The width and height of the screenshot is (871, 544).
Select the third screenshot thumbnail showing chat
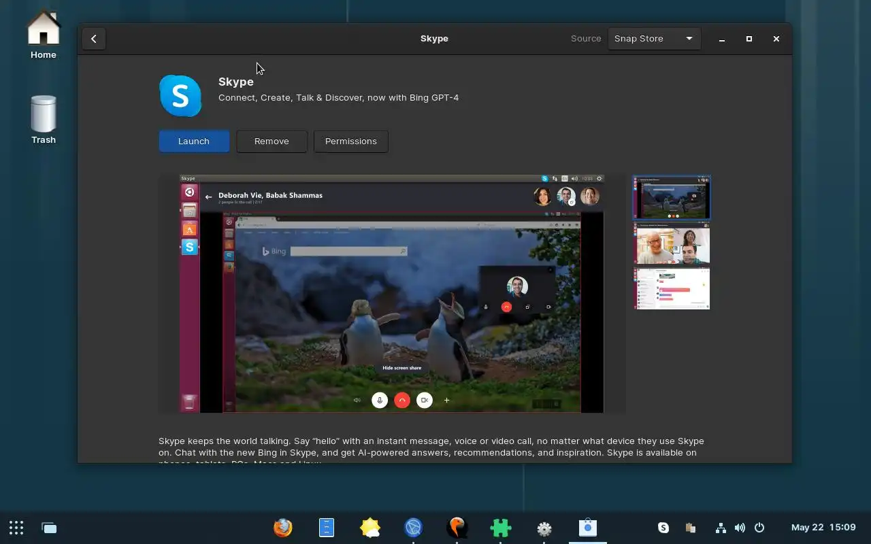point(672,288)
